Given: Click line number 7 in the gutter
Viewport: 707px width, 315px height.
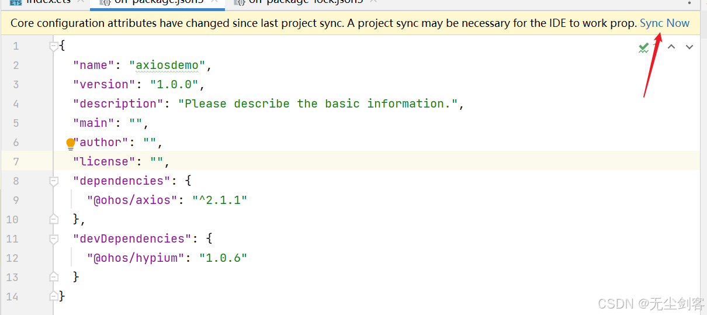Looking at the screenshot, I should pos(16,161).
